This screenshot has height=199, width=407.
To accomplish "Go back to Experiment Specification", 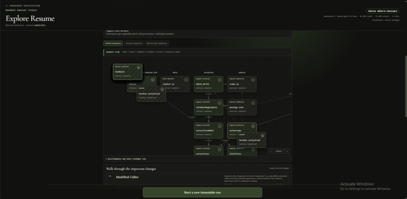I will [x=23, y=6].
